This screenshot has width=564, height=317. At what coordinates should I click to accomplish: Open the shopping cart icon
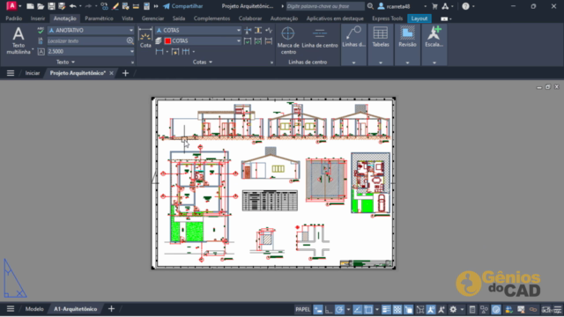(x=434, y=6)
